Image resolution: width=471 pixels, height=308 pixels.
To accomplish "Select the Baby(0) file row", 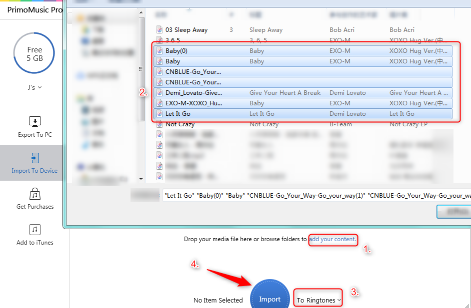I will 303,51.
